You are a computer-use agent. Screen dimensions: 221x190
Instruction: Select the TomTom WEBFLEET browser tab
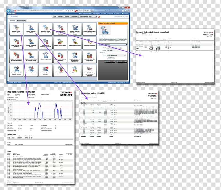coord(83,11)
